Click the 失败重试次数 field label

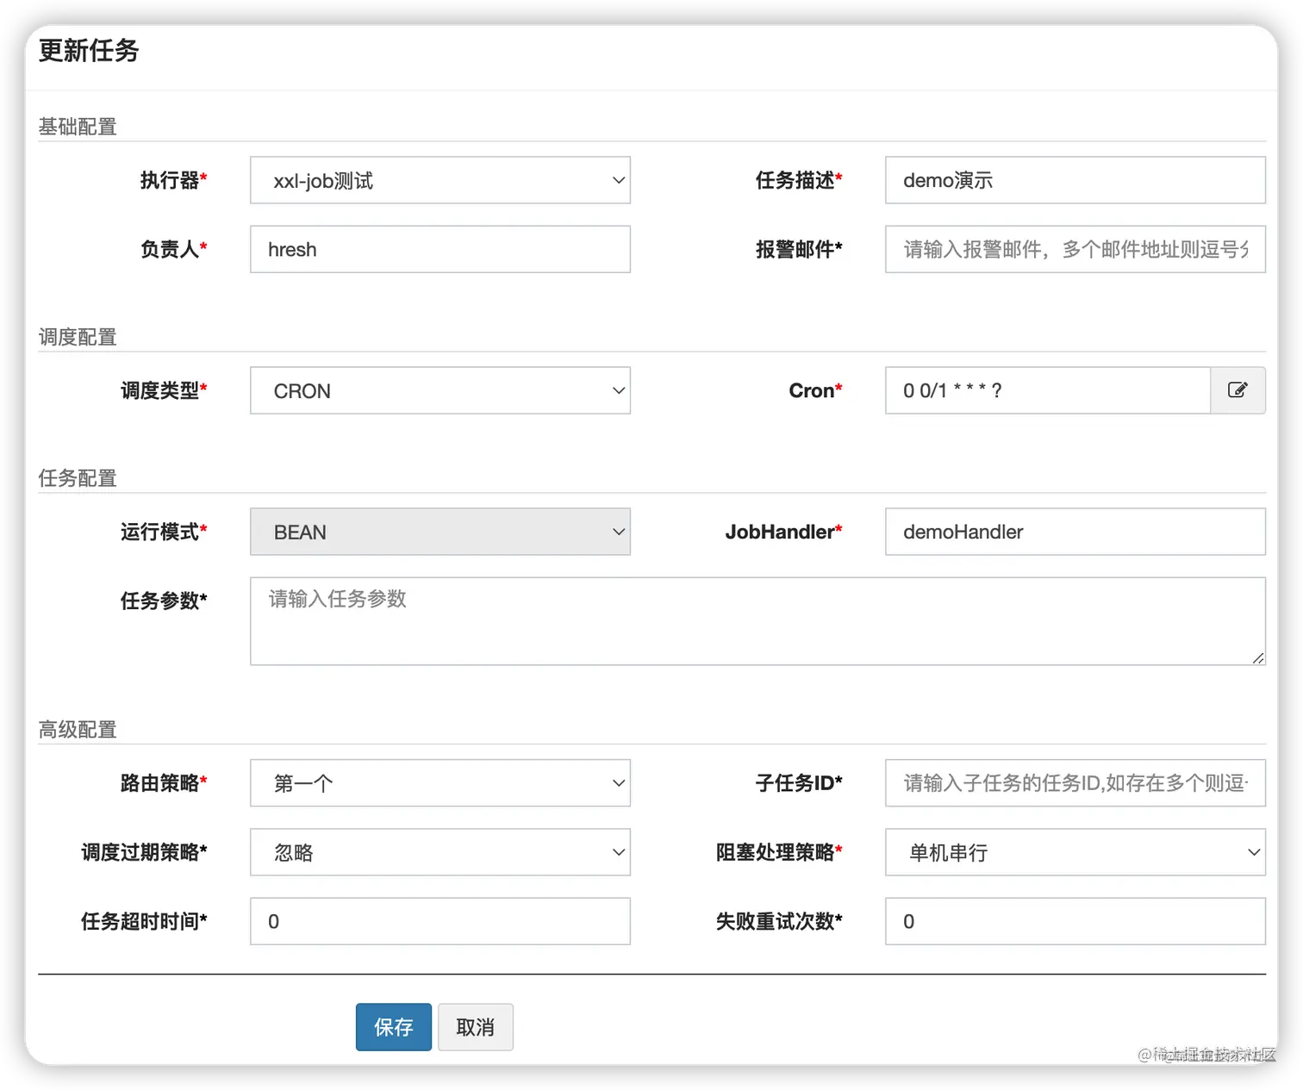click(x=779, y=921)
